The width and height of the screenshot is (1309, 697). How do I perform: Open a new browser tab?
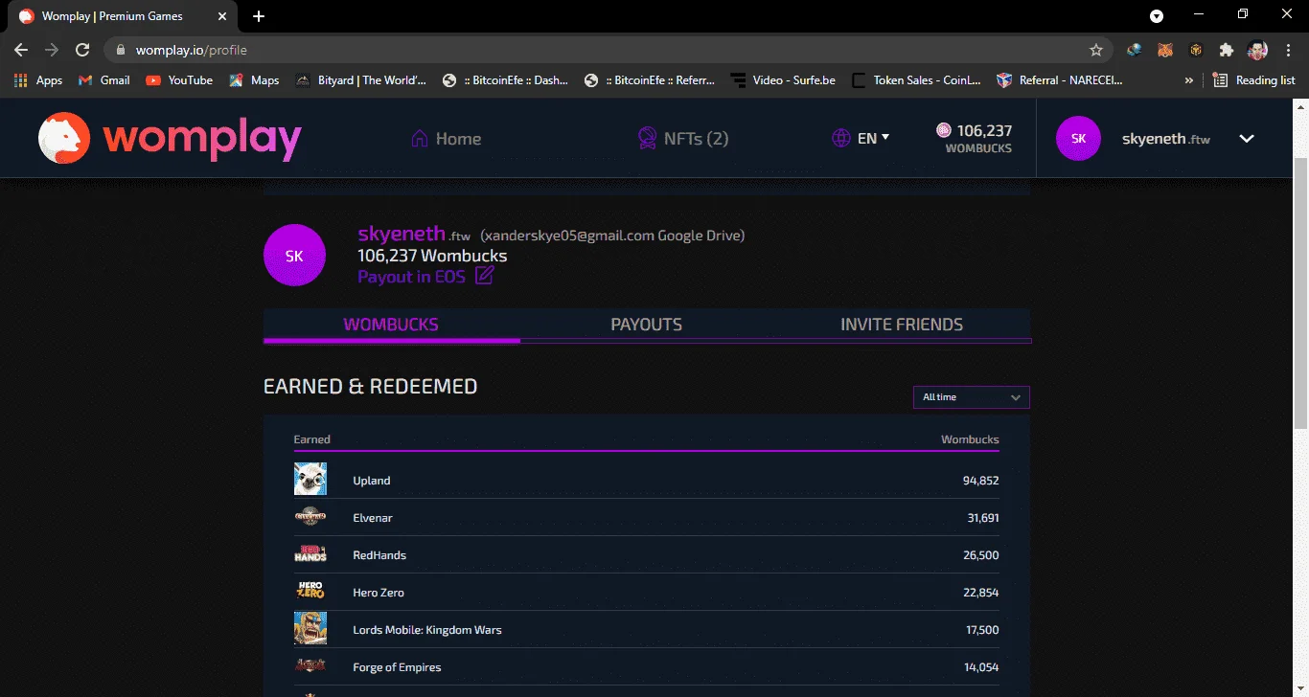[x=259, y=16]
